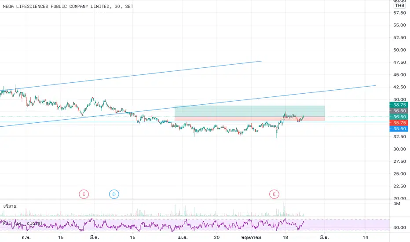The image size is (410, 242).
Task: Select the gray 36.50 price label
Action: (399, 111)
